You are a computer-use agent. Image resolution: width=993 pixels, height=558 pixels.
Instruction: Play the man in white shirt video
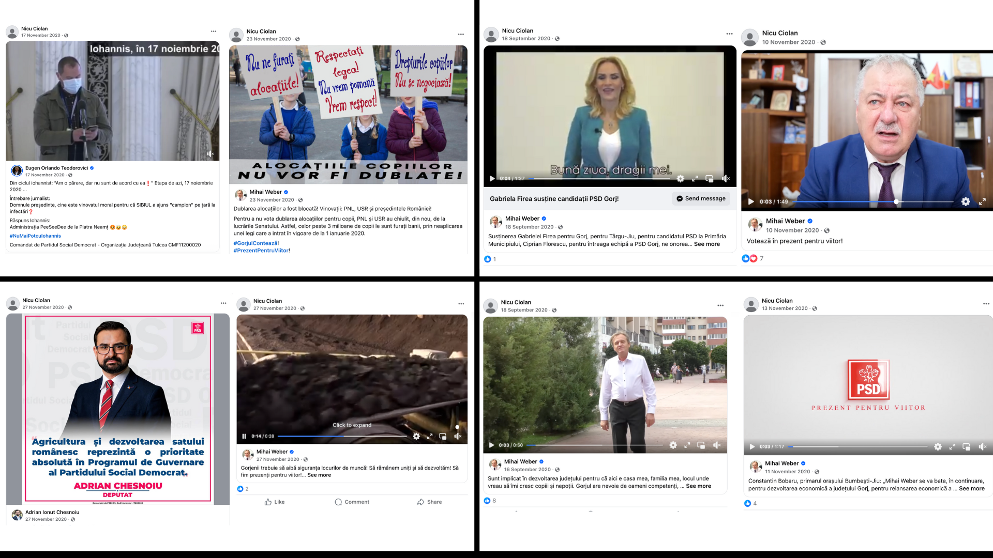(x=492, y=445)
